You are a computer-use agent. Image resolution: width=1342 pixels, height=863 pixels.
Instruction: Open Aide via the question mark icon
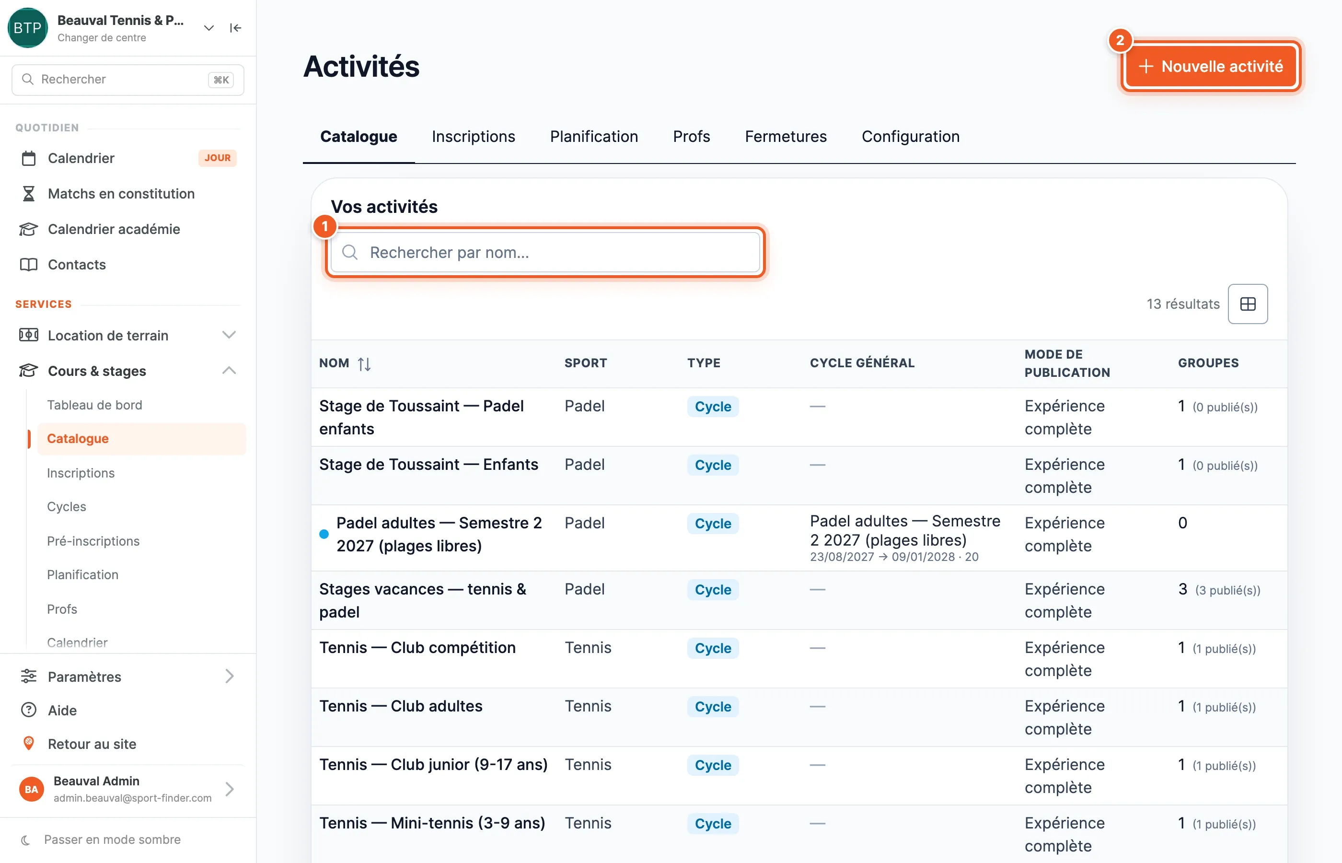(x=29, y=710)
